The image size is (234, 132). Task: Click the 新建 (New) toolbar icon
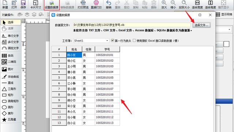(x=5, y=4)
